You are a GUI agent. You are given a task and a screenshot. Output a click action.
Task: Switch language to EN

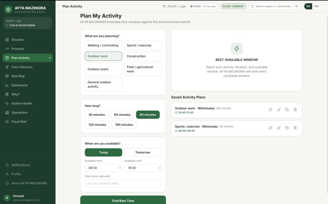click(308, 6)
